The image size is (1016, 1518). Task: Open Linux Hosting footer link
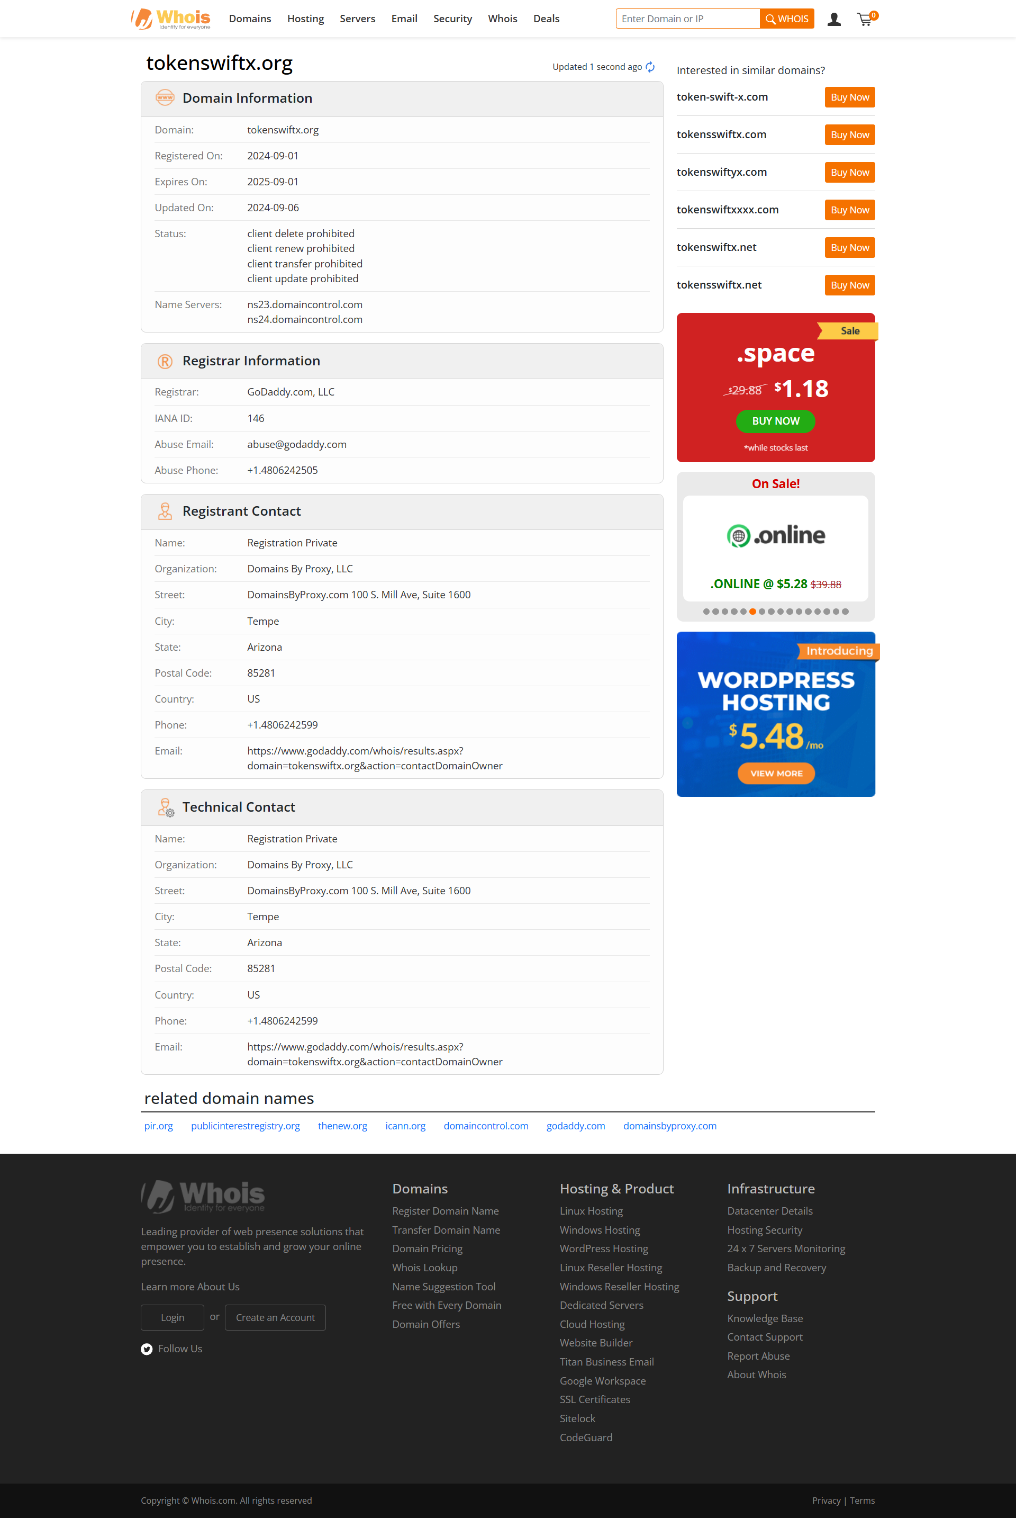592,1211
